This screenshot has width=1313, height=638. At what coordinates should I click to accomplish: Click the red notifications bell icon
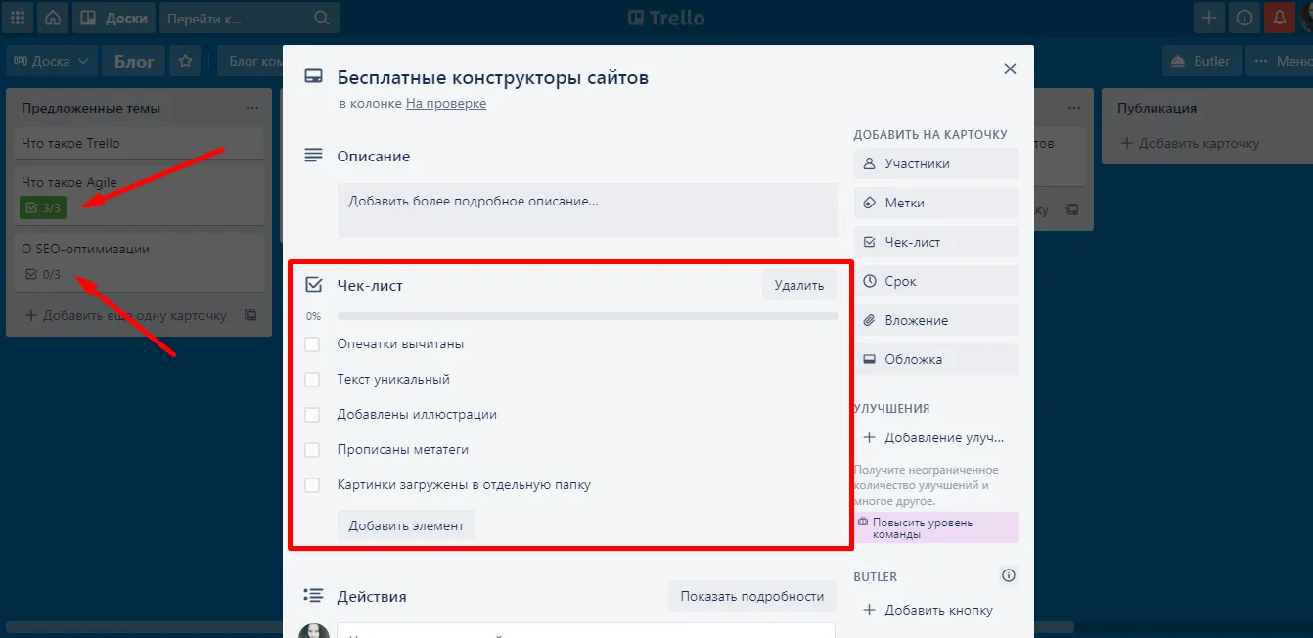pyautogui.click(x=1279, y=18)
